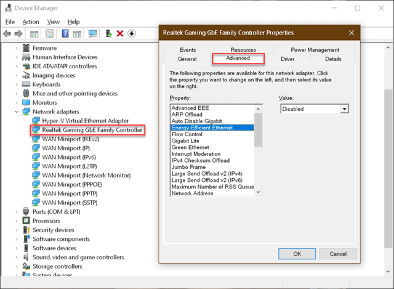This screenshot has width=394, height=289.
Task: Select Realtek Gaming GbE Family Controller
Action: pyautogui.click(x=92, y=130)
